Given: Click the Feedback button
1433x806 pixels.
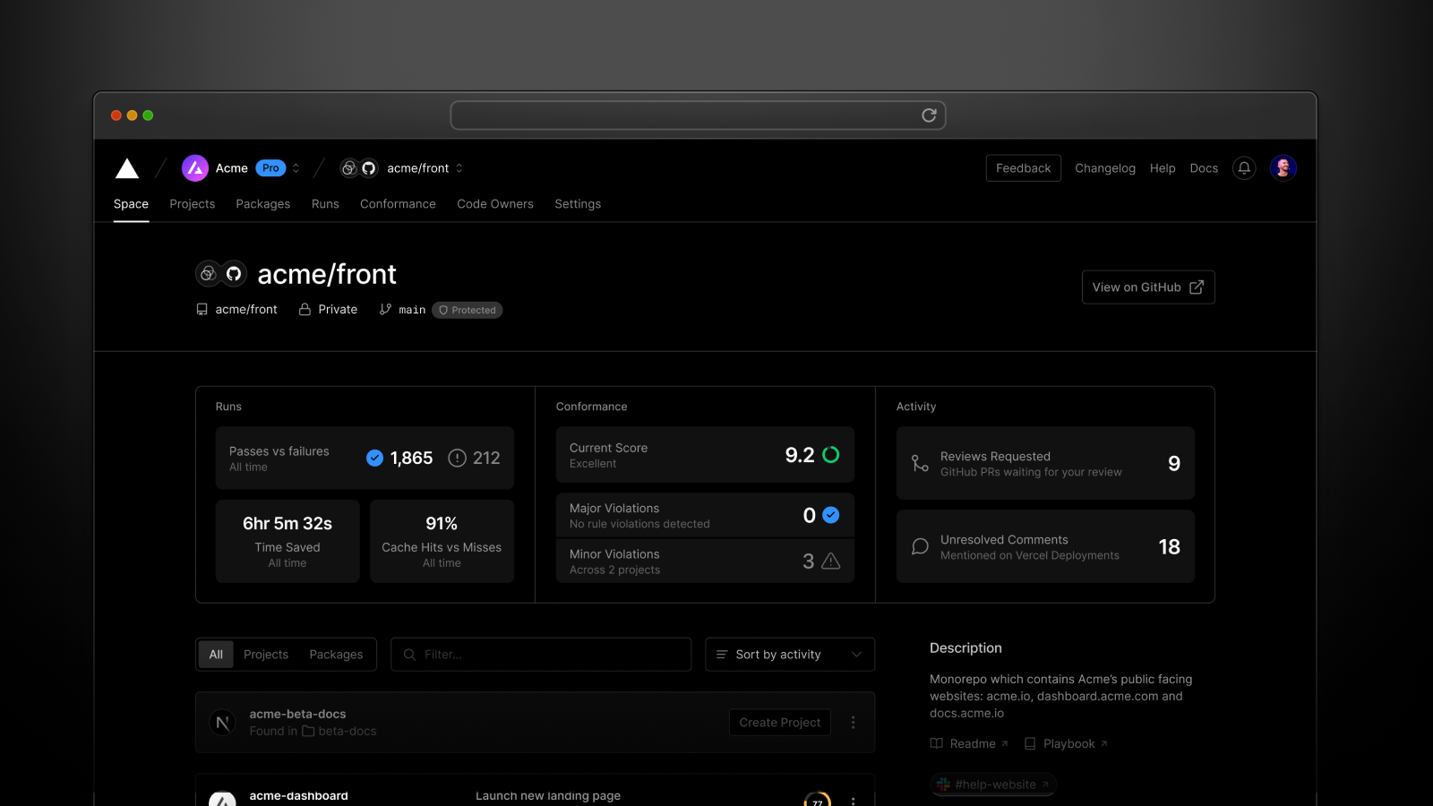Looking at the screenshot, I should point(1024,168).
